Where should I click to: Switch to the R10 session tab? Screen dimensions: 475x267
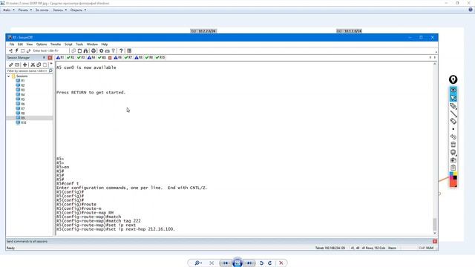click(160, 58)
